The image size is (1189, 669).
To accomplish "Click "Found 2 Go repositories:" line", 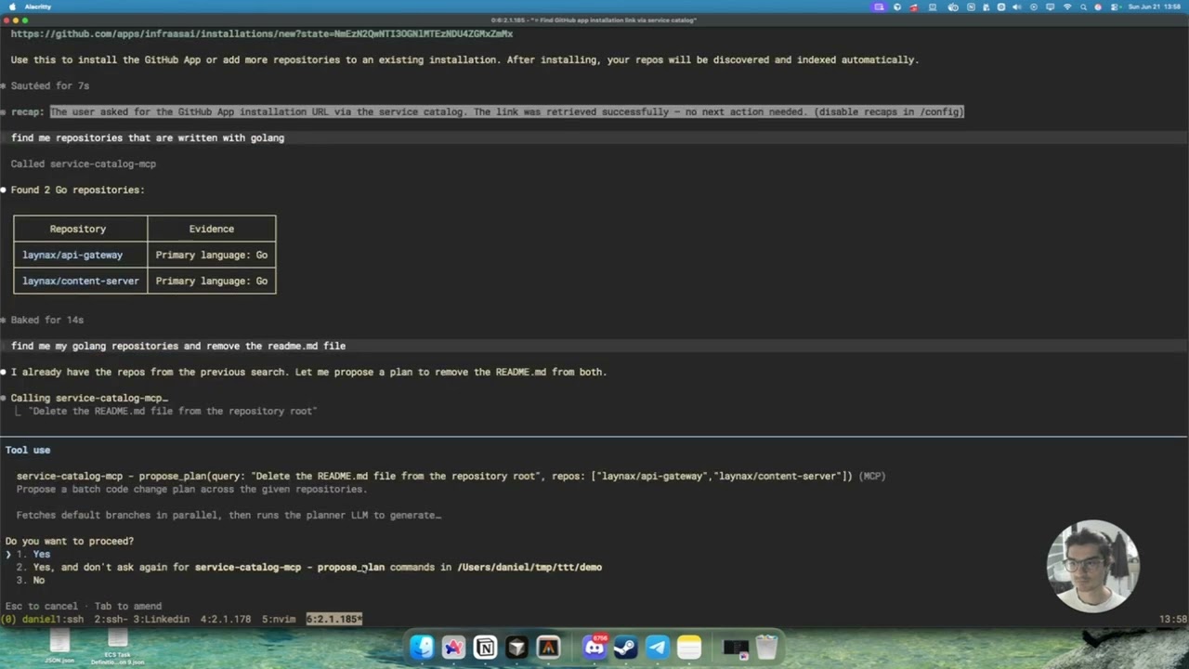I will [x=78, y=190].
